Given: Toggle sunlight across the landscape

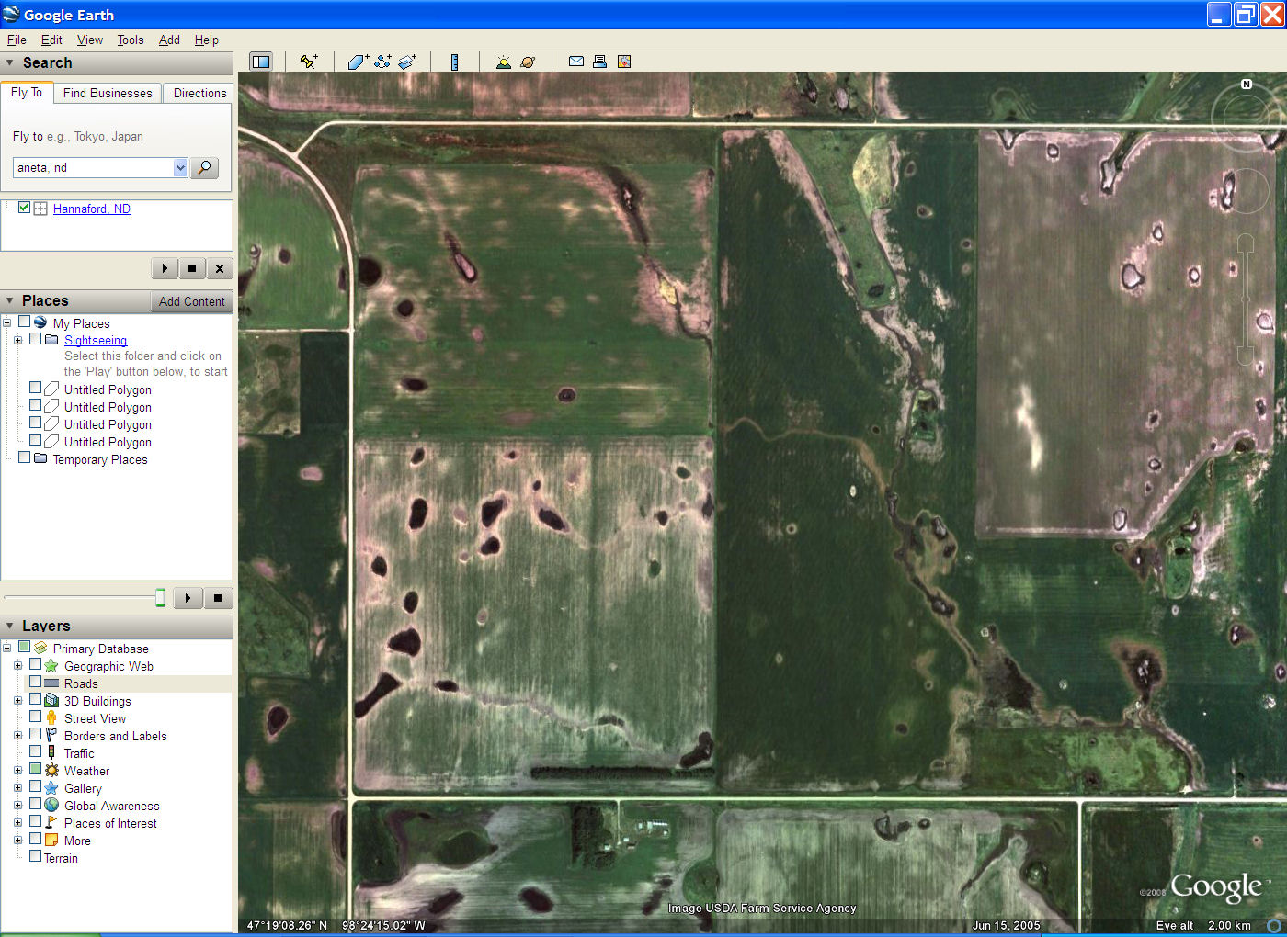Looking at the screenshot, I should point(503,62).
